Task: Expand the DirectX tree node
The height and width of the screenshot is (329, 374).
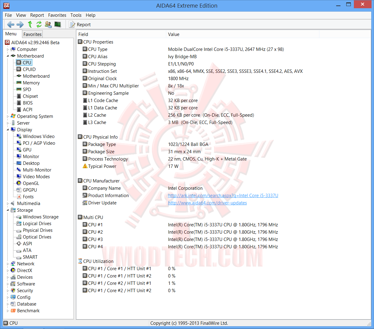Action: 8,271
